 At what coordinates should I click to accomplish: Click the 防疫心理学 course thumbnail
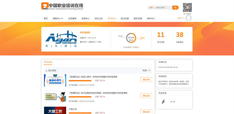[x=55, y=80]
